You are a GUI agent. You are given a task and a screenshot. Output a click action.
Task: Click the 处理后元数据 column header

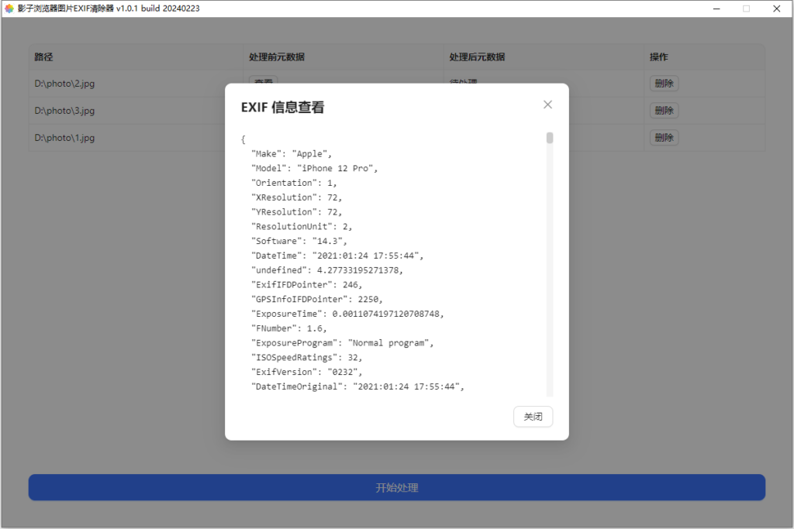point(477,57)
